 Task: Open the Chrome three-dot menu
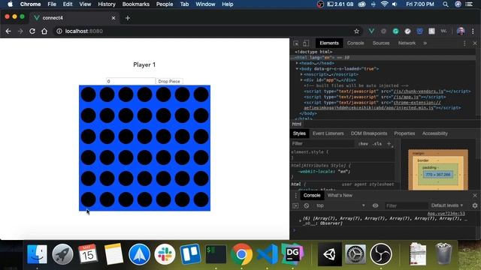pyautogui.click(x=473, y=31)
